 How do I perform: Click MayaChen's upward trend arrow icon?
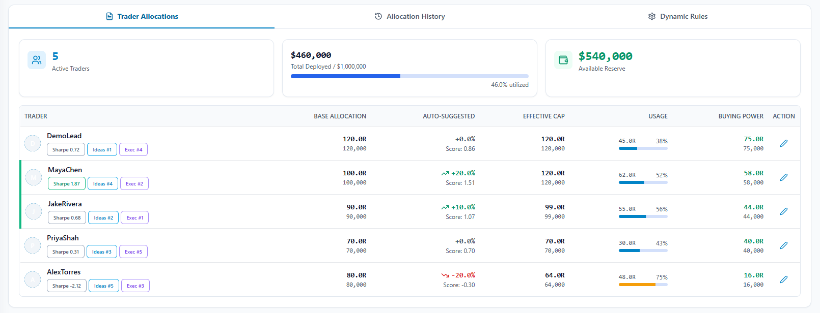pyautogui.click(x=445, y=173)
